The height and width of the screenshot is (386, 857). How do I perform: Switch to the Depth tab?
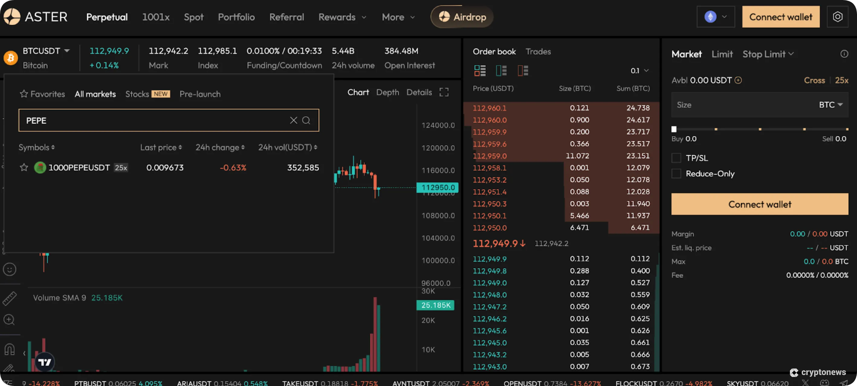pos(387,92)
